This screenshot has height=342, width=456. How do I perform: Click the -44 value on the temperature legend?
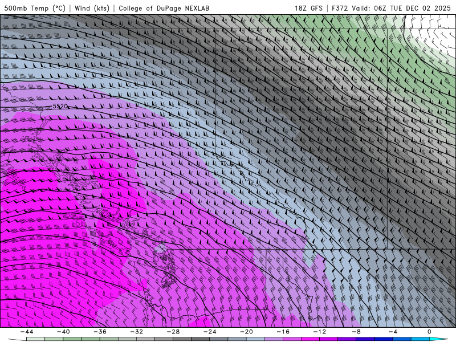click(x=26, y=332)
